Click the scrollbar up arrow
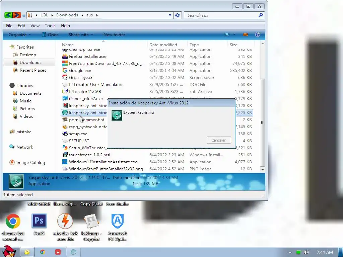343x257 pixels. click(x=263, y=43)
